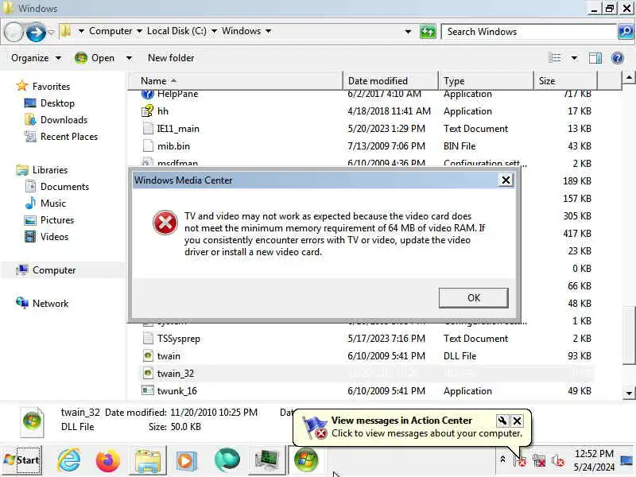Open the Documents library
This screenshot has height=477, width=636.
coord(64,187)
